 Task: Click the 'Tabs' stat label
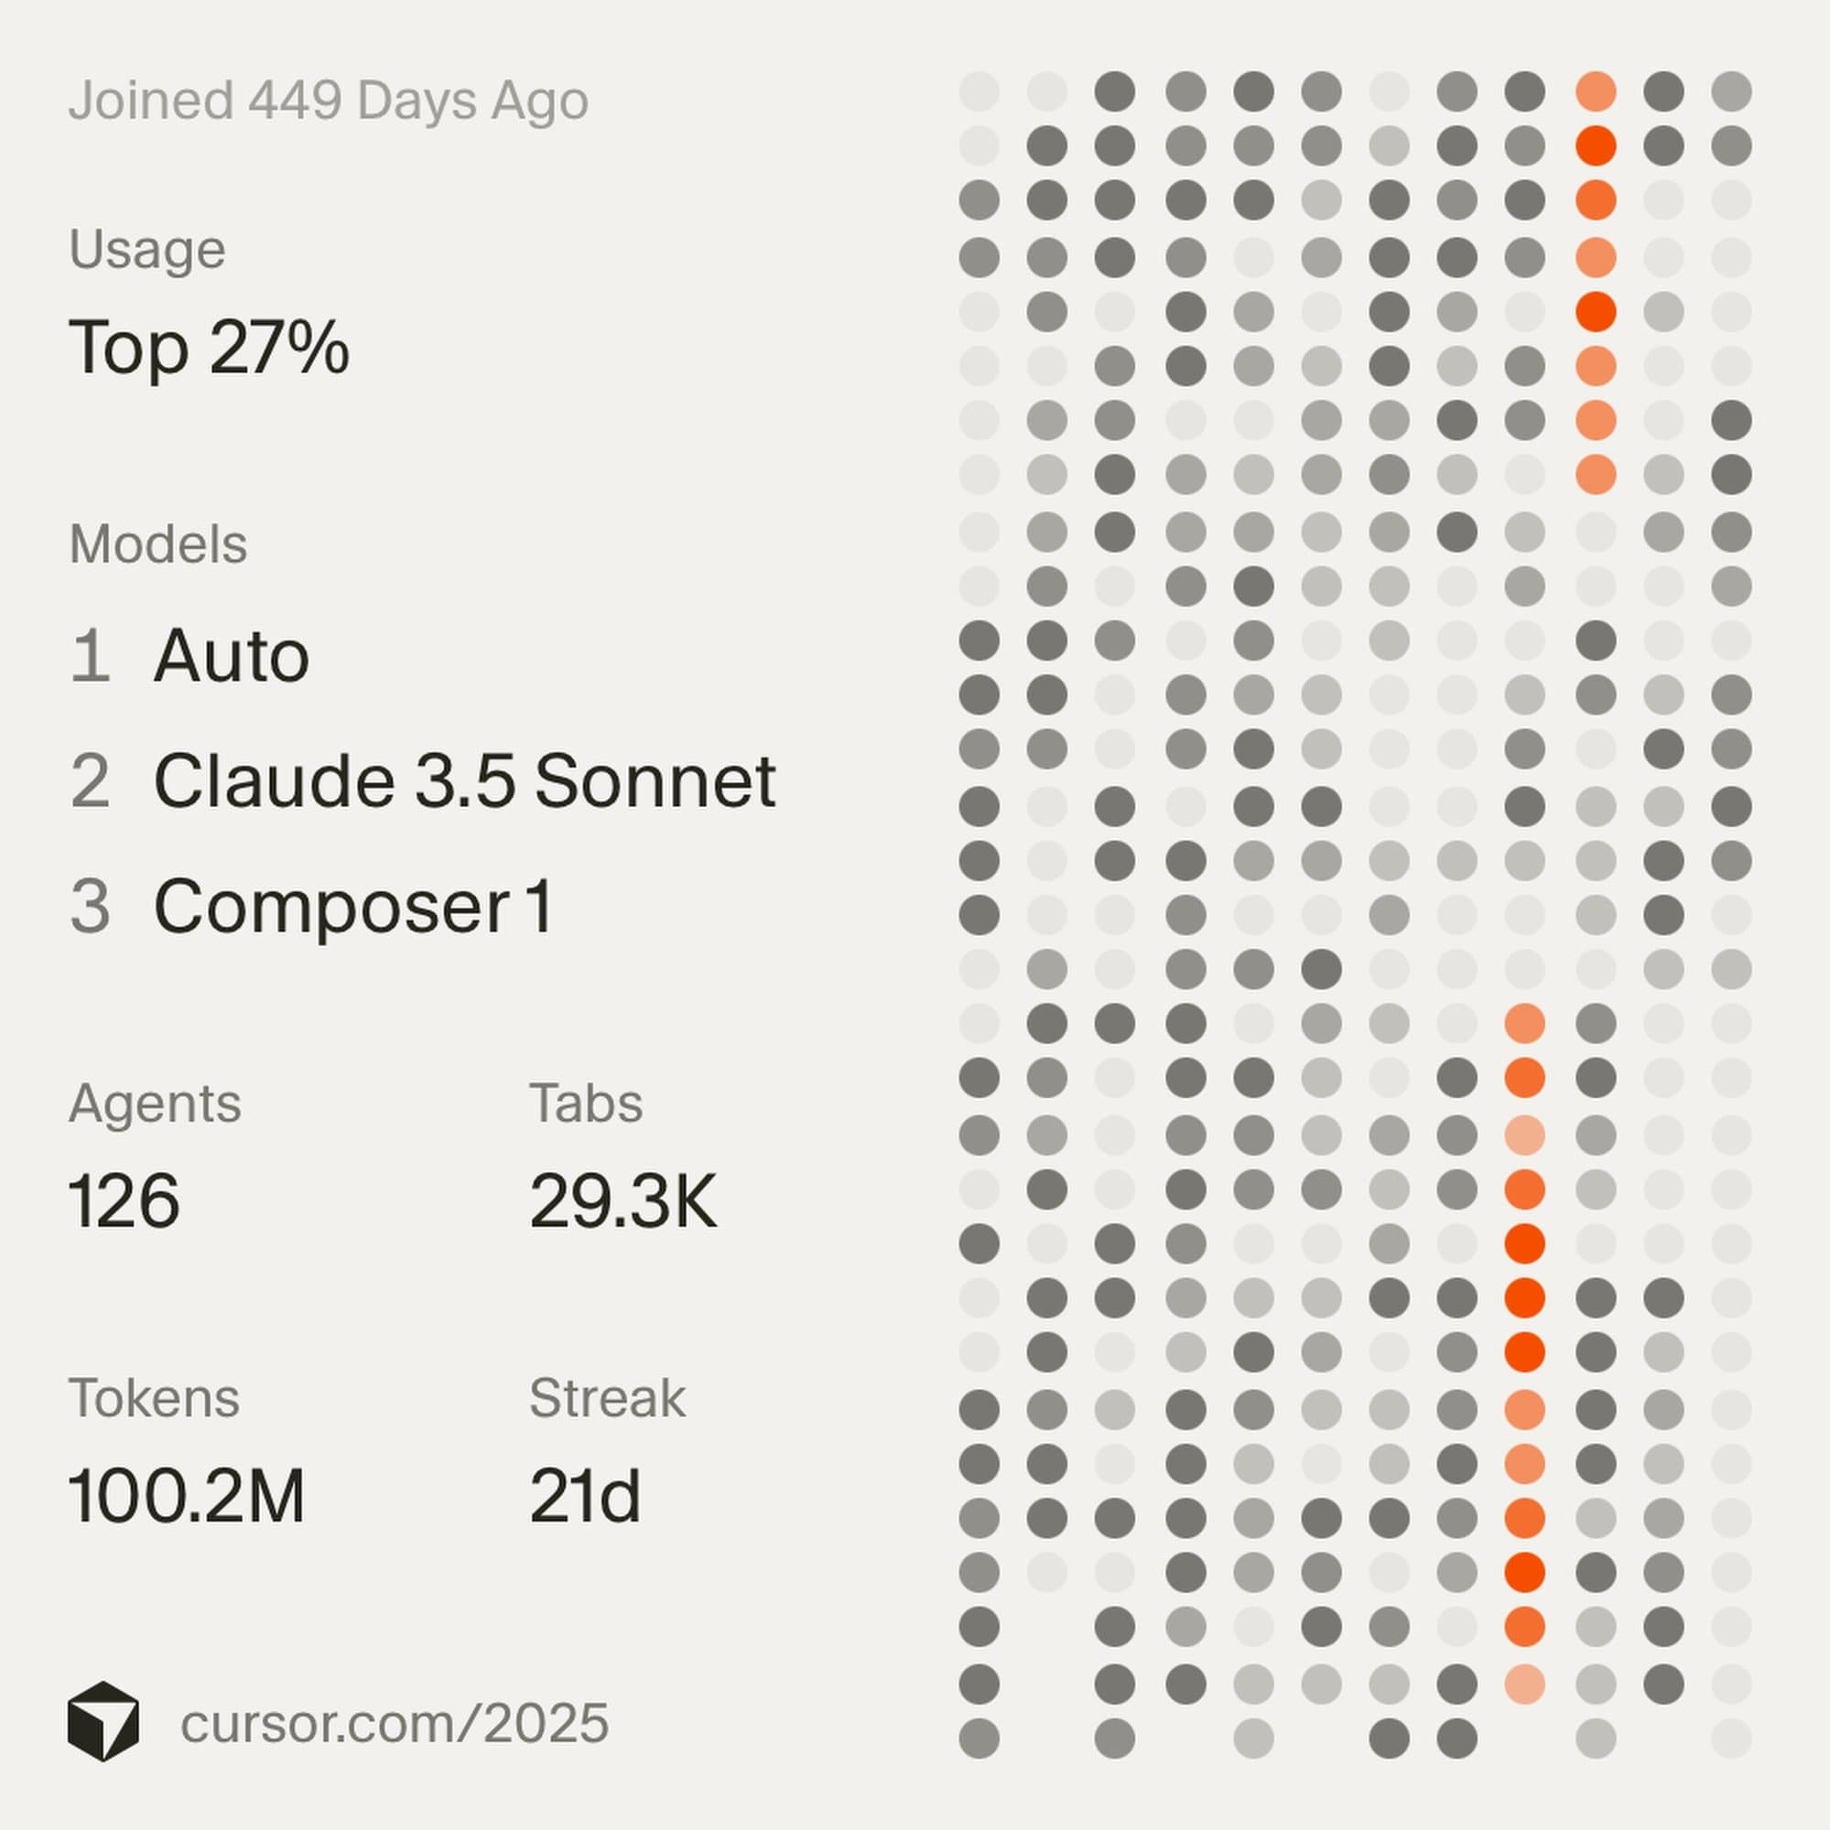pyautogui.click(x=586, y=1103)
